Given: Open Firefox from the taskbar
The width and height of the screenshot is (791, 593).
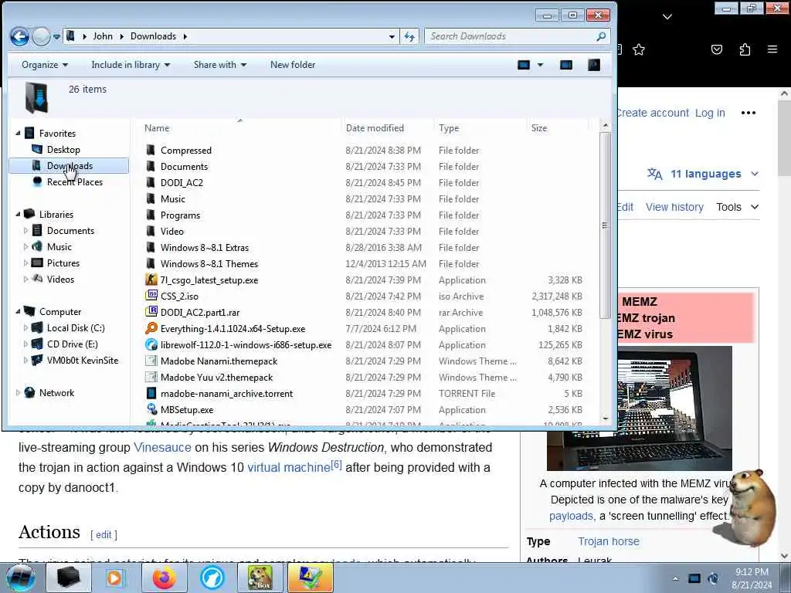Looking at the screenshot, I should click(x=164, y=578).
